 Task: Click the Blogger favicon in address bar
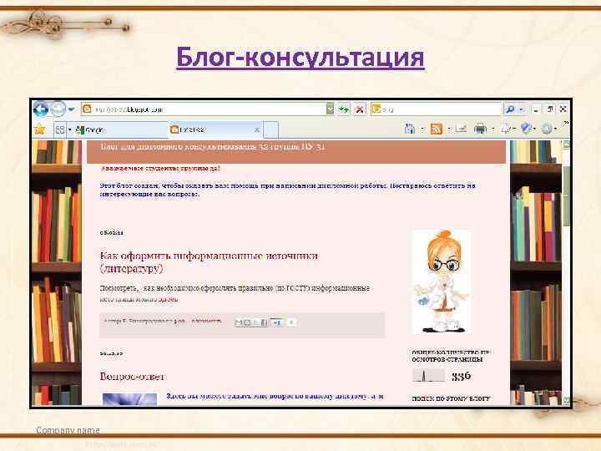88,109
